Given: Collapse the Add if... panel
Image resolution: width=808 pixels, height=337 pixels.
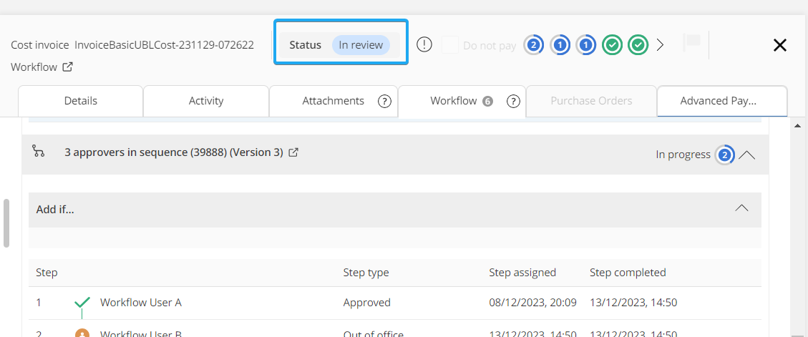Looking at the screenshot, I should (x=742, y=208).
